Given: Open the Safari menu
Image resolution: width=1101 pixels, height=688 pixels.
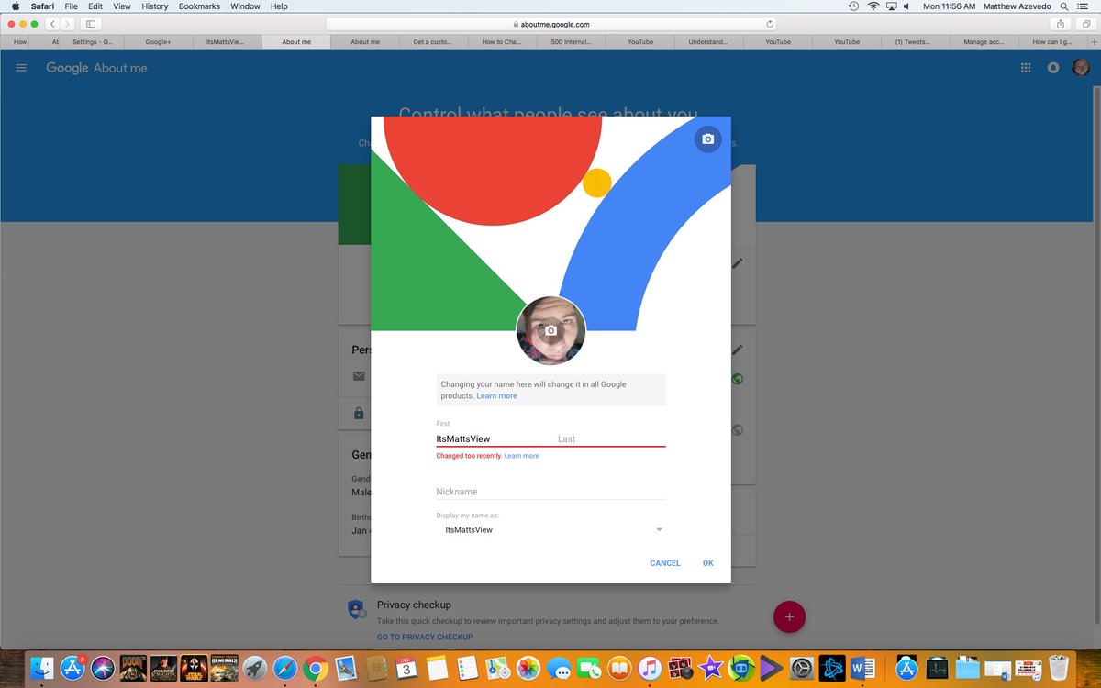Looking at the screenshot, I should (42, 6).
